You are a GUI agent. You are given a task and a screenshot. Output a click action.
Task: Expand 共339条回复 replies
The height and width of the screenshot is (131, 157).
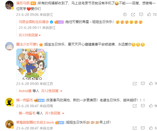(30, 35)
